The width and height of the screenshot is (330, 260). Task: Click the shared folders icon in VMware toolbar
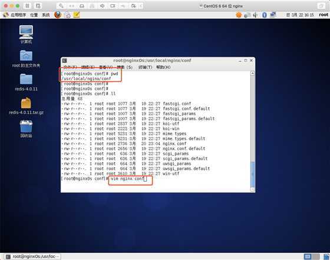(133, 6)
